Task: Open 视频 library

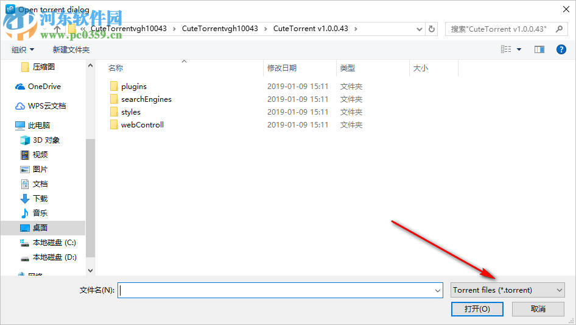Action: 40,155
